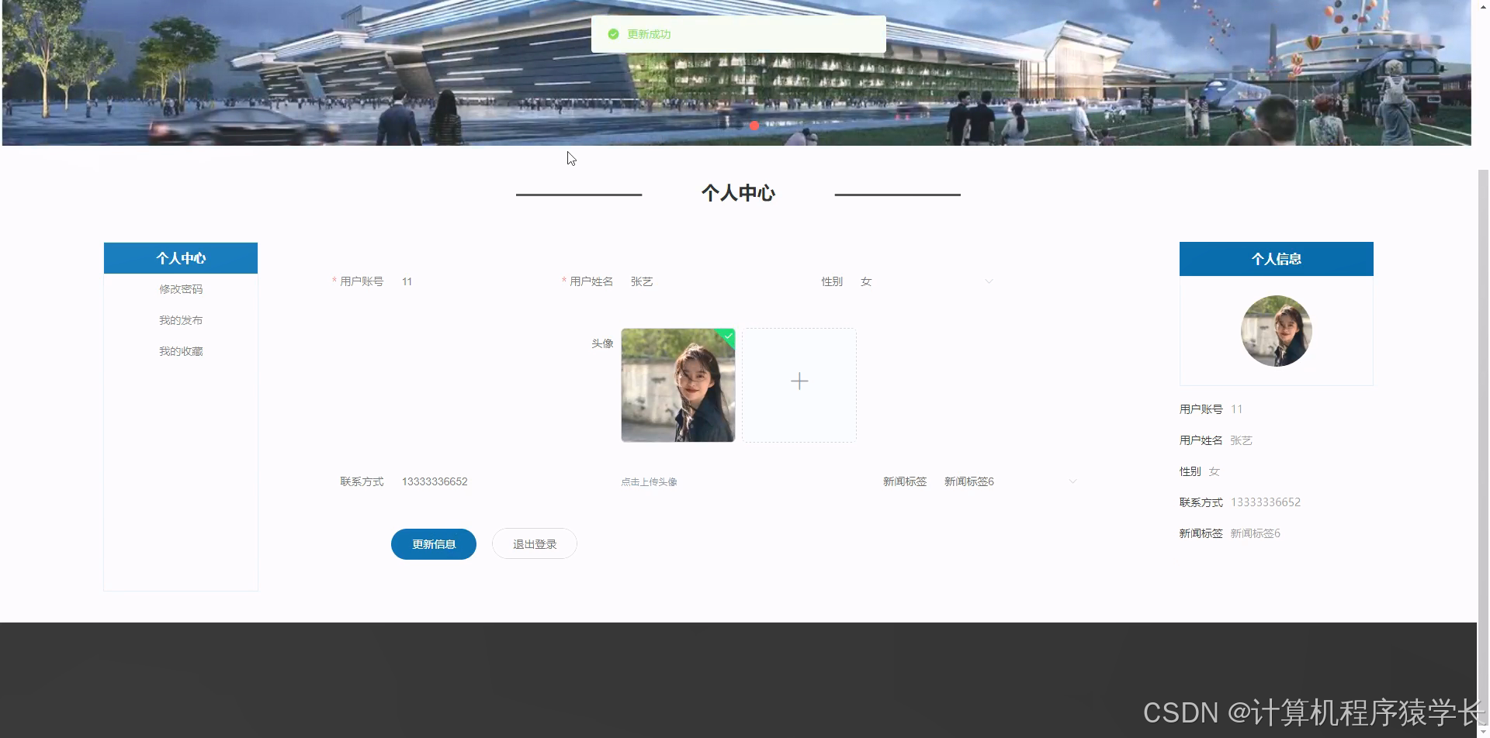Expand the 新闻标签 news tag dropdown arrow
This screenshot has width=1490, height=738.
click(1072, 481)
